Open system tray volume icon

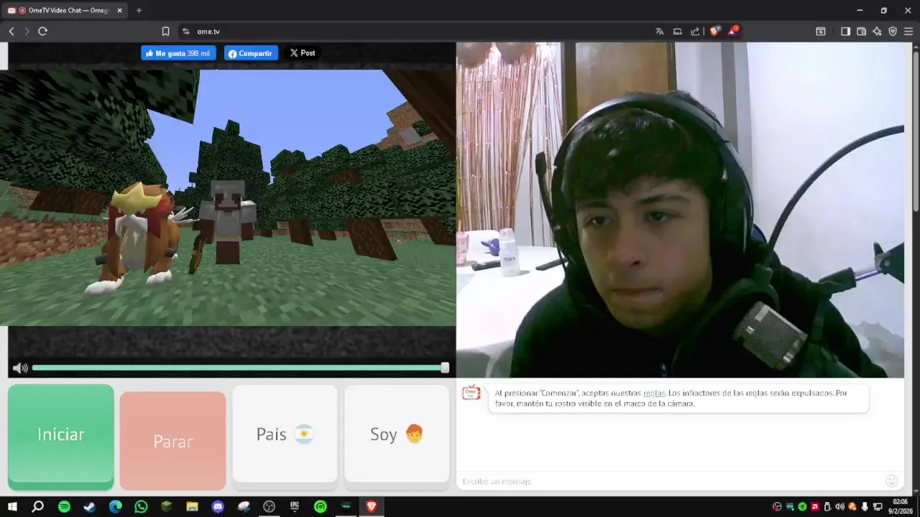(x=839, y=507)
